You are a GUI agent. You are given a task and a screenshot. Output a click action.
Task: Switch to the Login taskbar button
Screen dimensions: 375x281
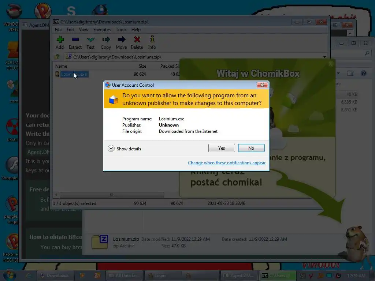pyautogui.click(x=162, y=276)
